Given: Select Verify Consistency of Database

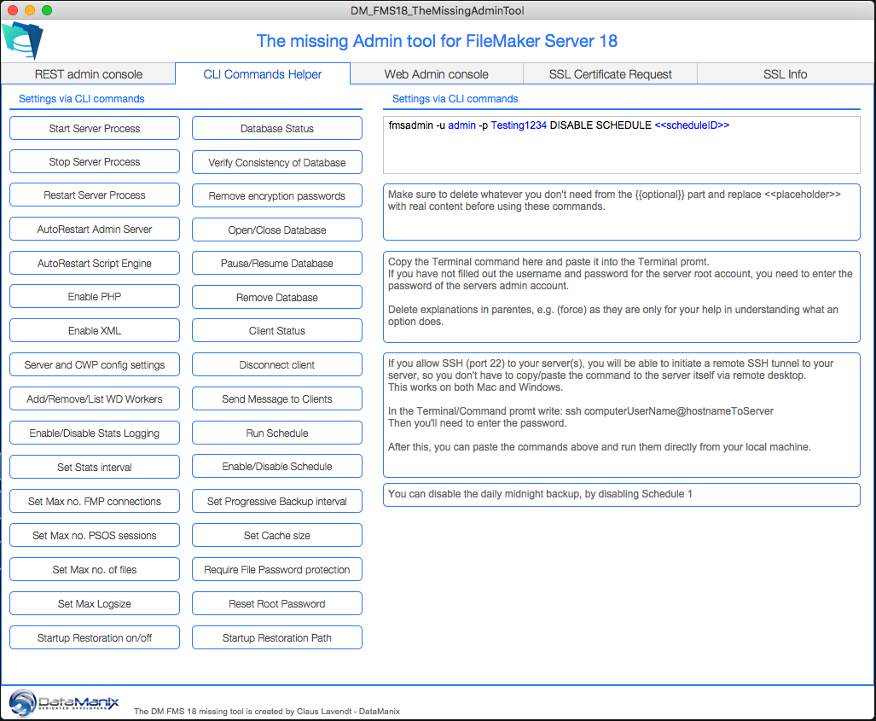Looking at the screenshot, I should click(x=277, y=163).
